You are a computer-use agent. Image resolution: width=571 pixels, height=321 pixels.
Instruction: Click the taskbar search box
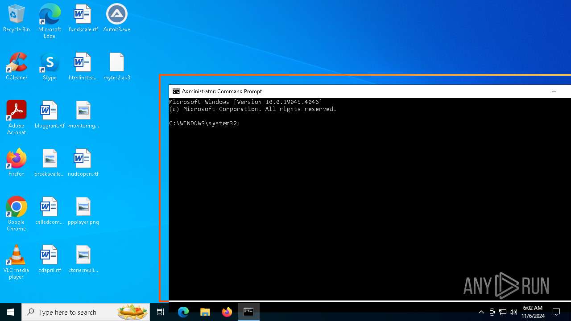[86, 312]
